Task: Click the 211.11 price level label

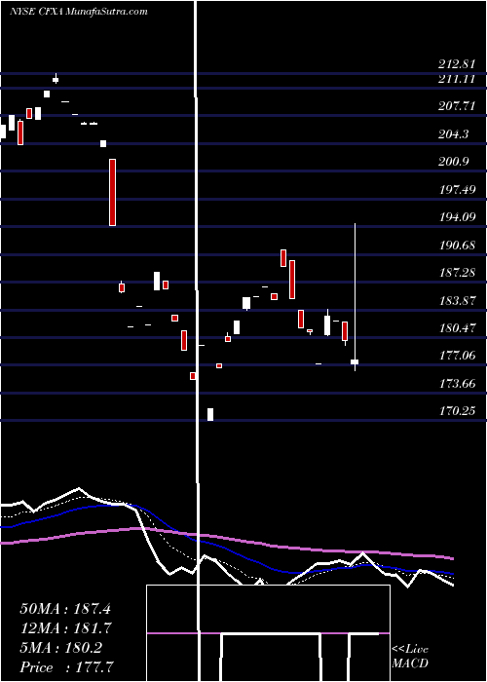Action: [x=457, y=79]
